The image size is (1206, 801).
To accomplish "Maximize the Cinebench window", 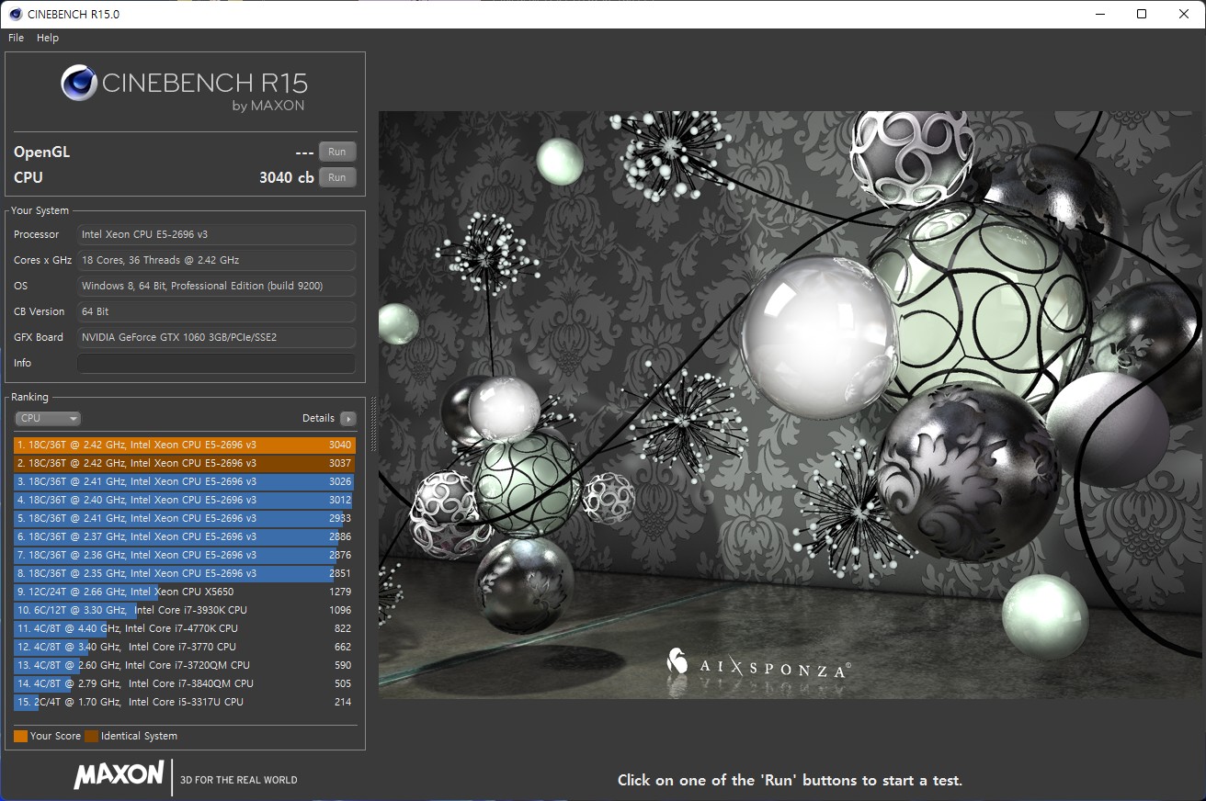I will click(1142, 14).
